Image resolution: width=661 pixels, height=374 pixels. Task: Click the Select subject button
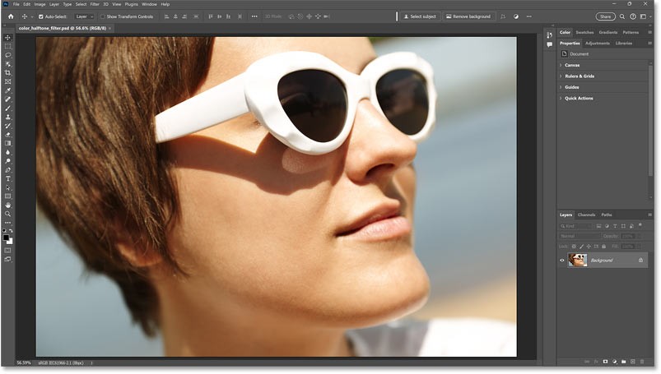(x=420, y=16)
